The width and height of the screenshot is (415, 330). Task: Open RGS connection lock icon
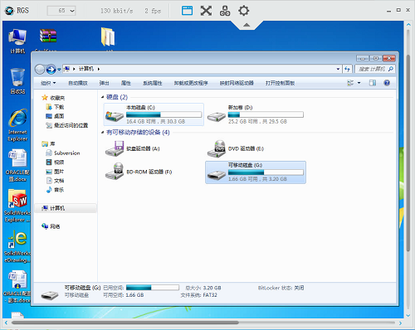[225, 11]
